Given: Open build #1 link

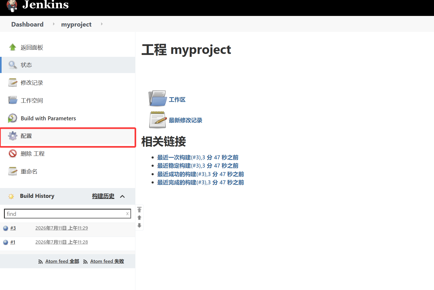Looking at the screenshot, I should [x=13, y=242].
